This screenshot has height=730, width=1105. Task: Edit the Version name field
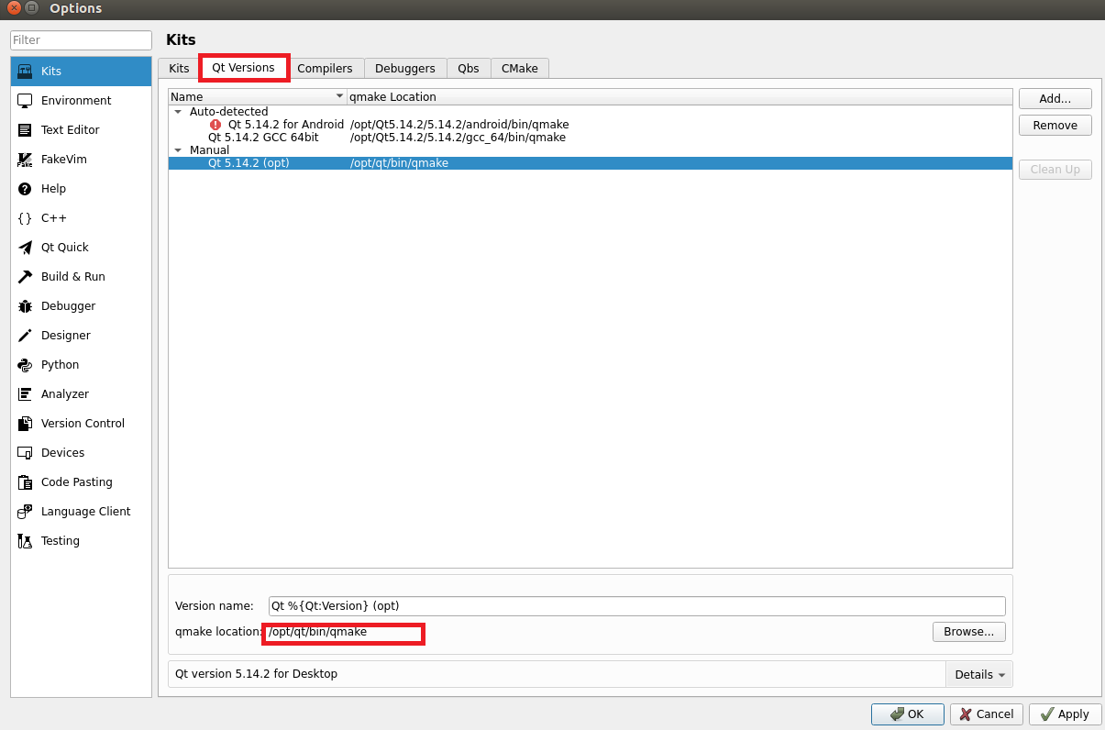[x=637, y=606]
